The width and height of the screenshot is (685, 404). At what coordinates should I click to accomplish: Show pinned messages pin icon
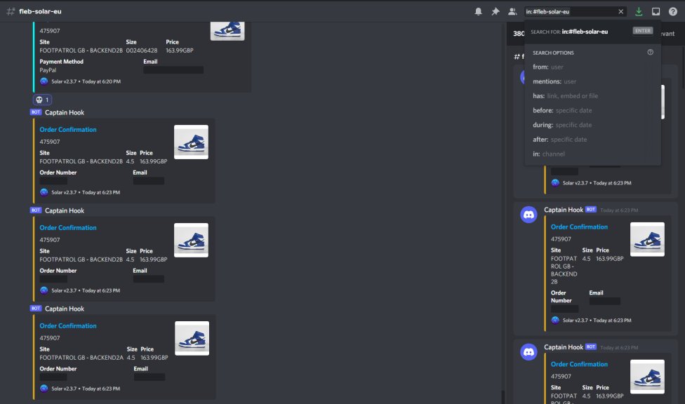click(496, 11)
